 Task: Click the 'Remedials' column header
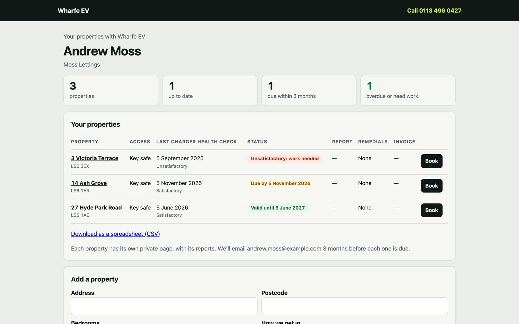[373, 142]
